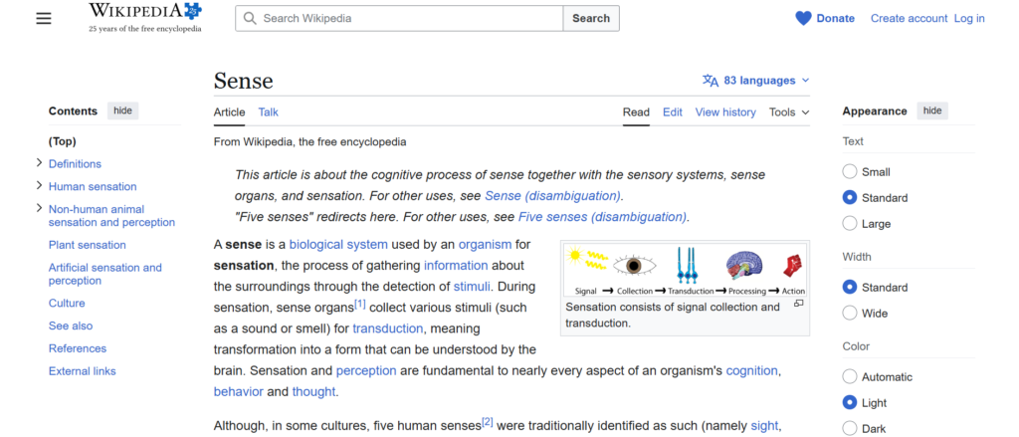1019x437 pixels.
Task: Follow the organism link
Action: click(x=485, y=245)
